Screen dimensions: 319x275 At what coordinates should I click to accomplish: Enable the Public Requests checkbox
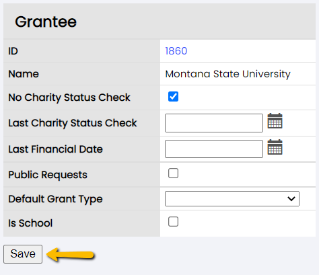pos(173,173)
